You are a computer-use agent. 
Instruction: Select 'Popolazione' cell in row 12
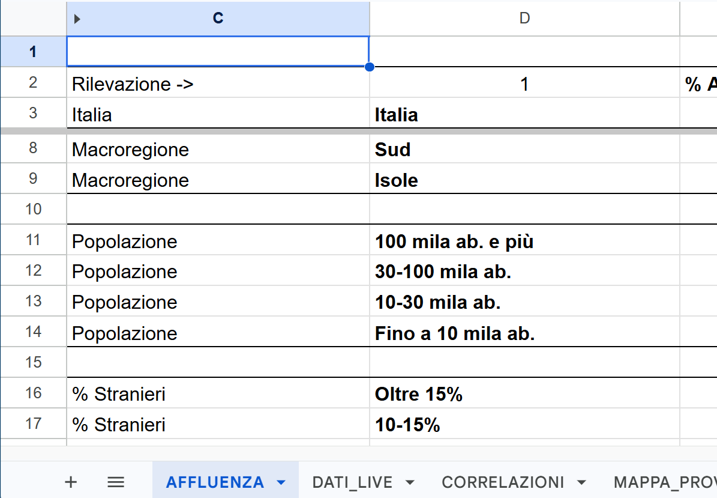(218, 270)
